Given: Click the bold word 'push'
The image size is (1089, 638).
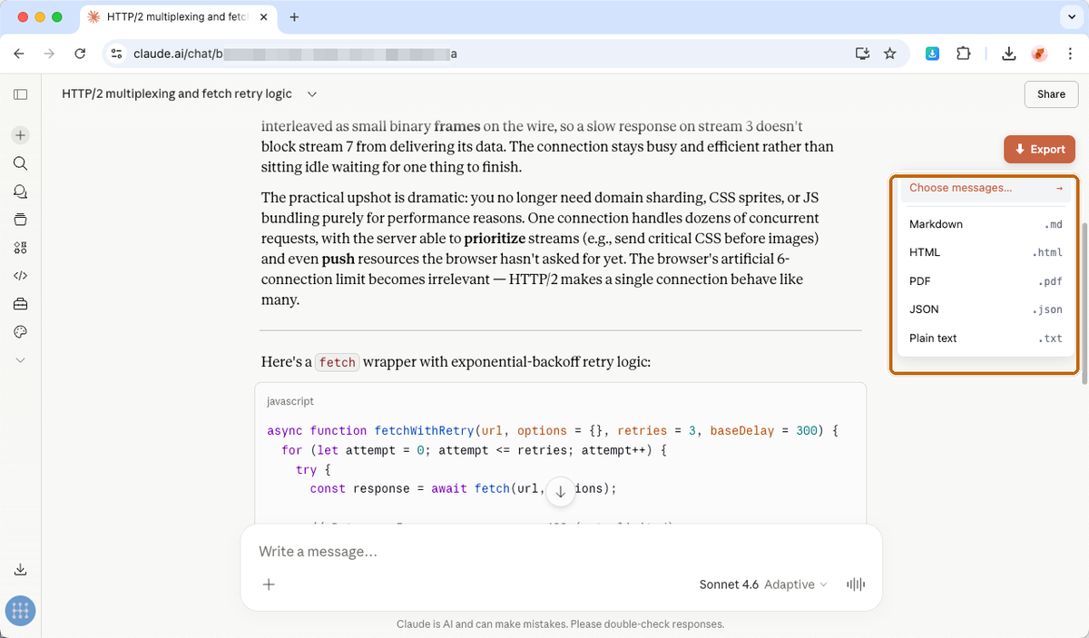Looking at the screenshot, I should point(338,259).
